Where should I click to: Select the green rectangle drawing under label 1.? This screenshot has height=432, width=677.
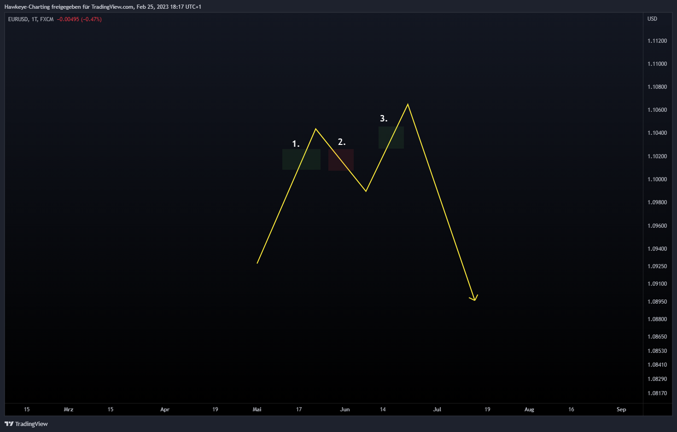(x=301, y=159)
